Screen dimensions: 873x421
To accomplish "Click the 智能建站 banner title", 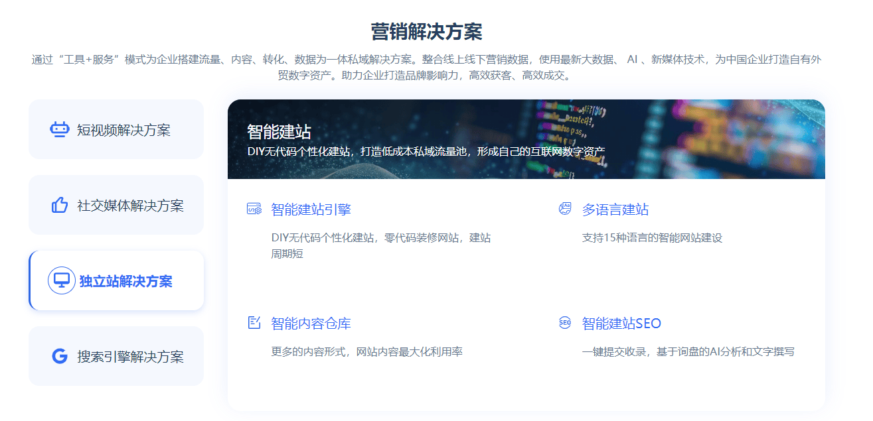I will tap(279, 131).
